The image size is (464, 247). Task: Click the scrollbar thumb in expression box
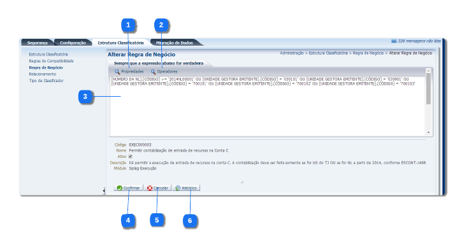coord(428,88)
